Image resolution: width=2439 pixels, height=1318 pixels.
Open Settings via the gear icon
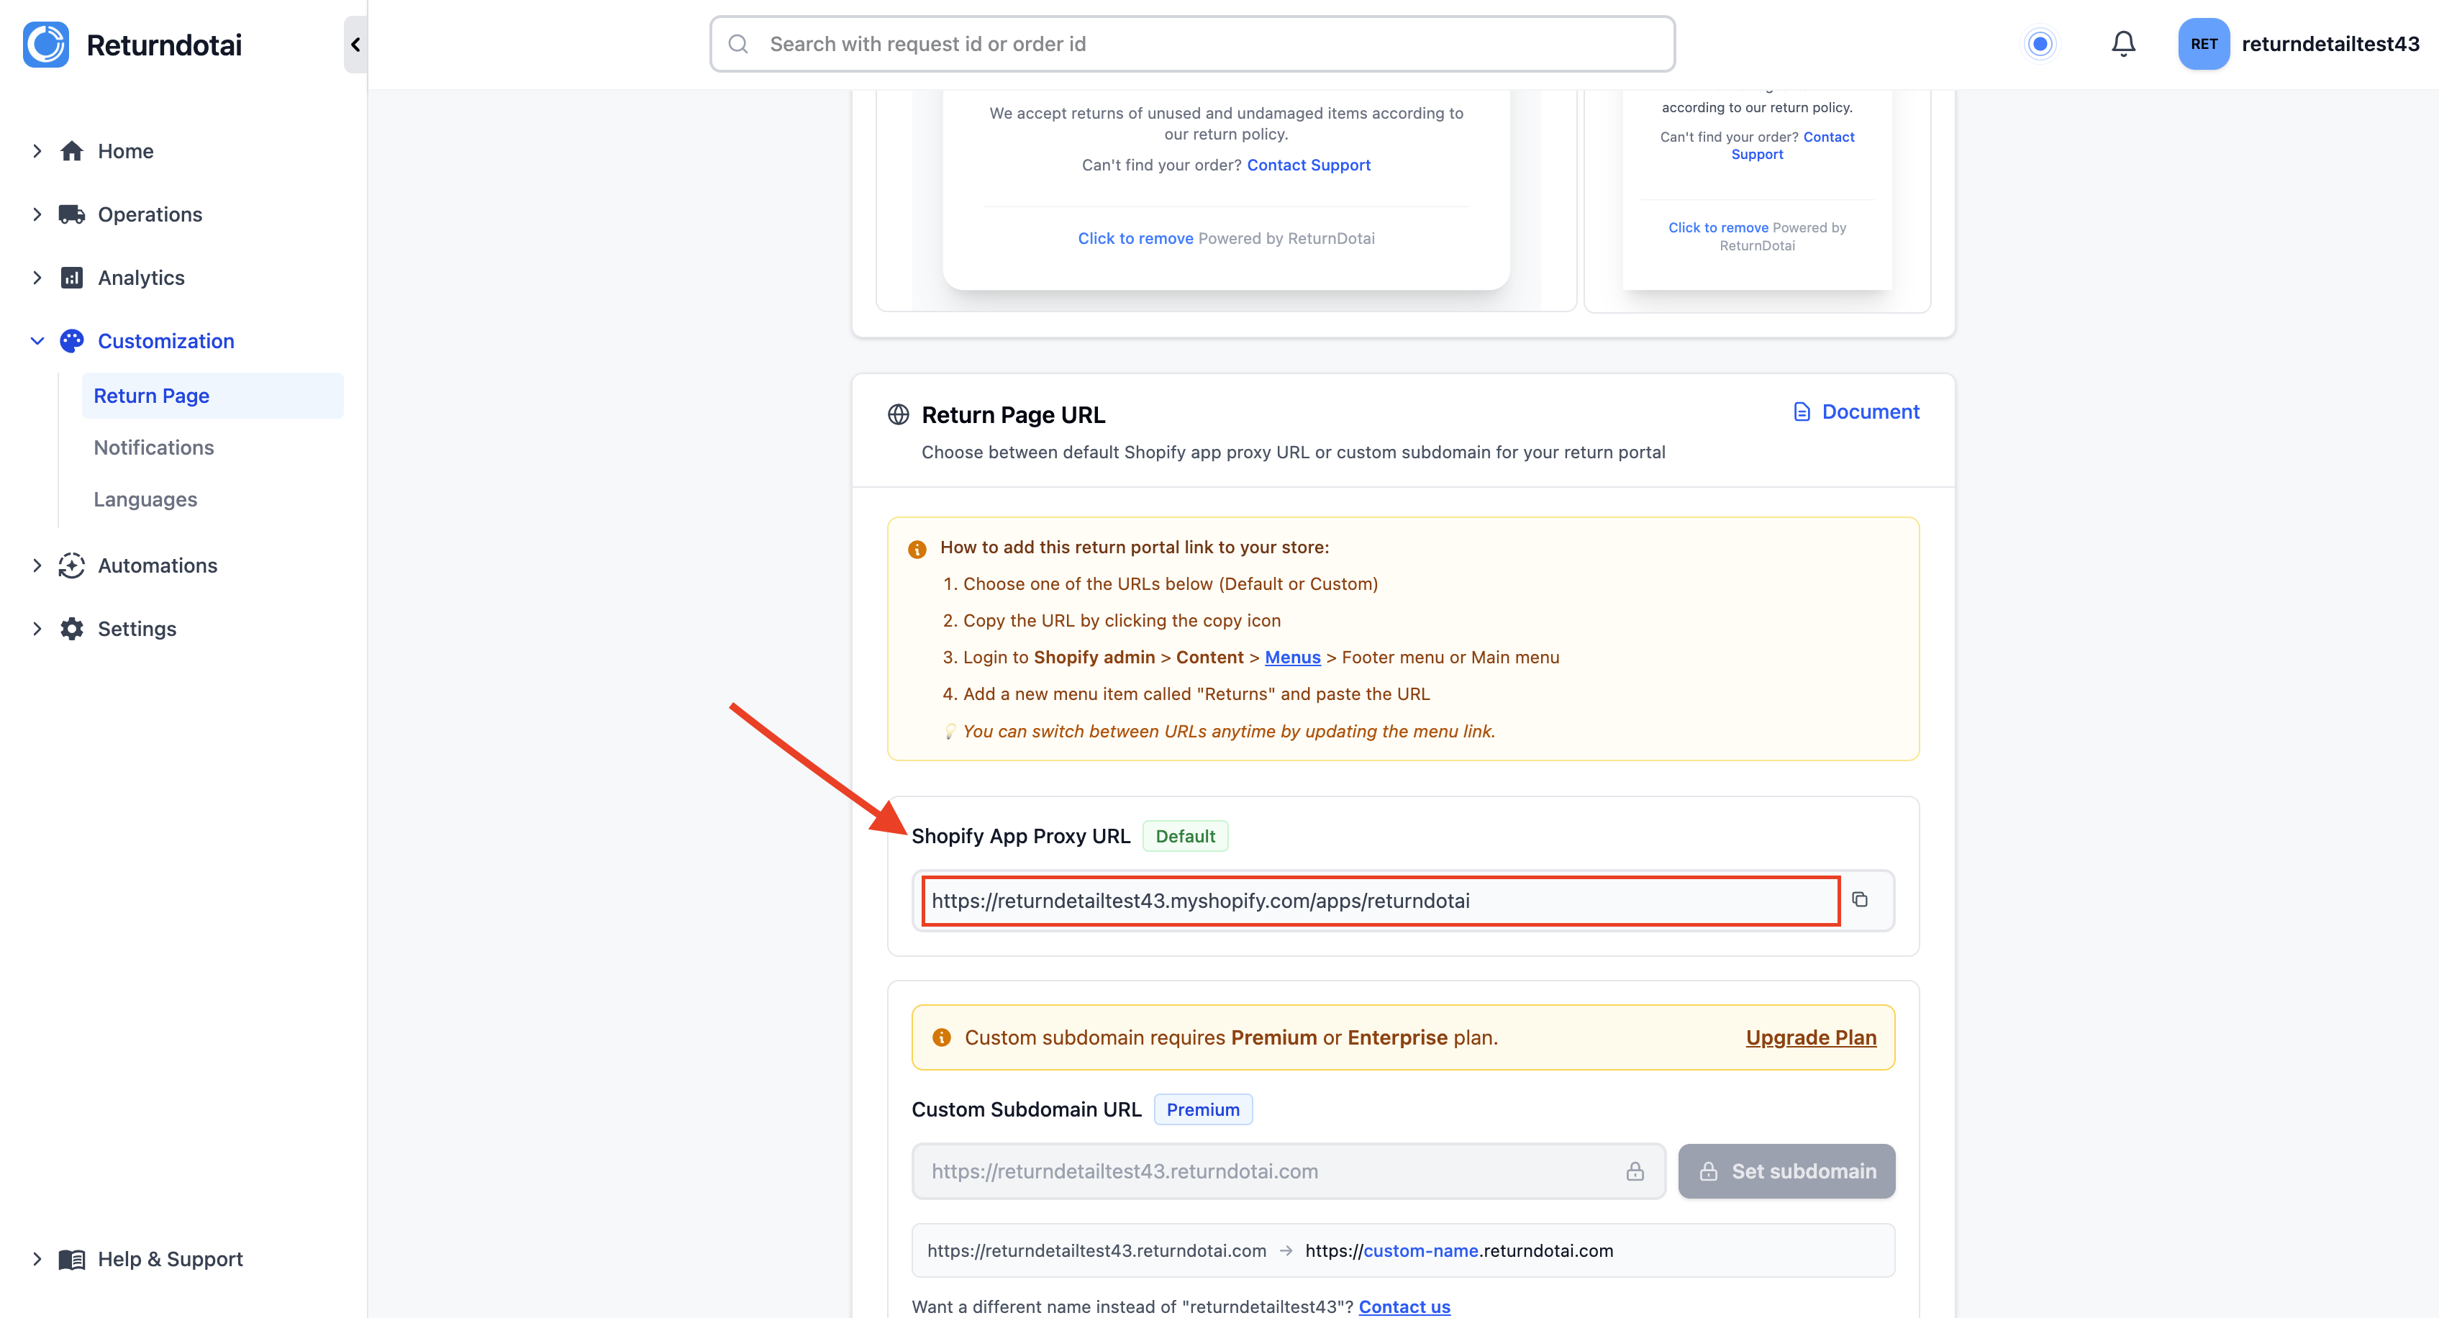click(x=71, y=629)
